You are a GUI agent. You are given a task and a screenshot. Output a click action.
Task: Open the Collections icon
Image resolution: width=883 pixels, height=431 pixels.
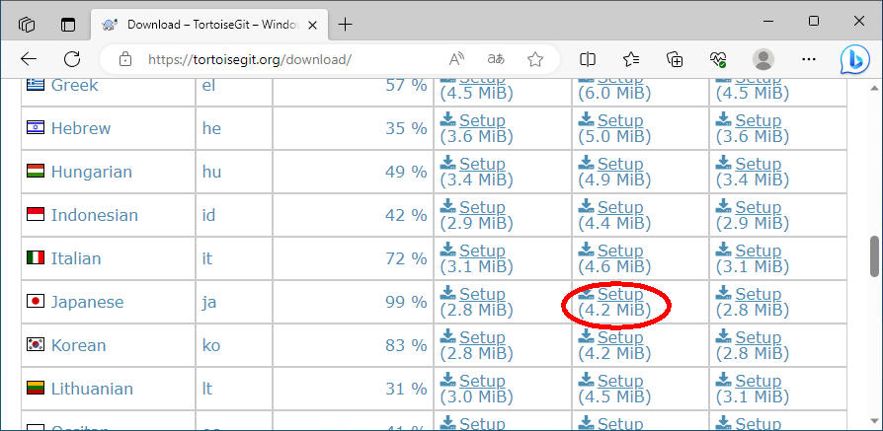tap(676, 59)
